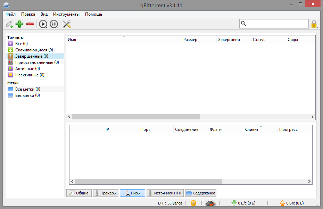
Task: Select the Все метки (0) label
Action: click(x=35, y=89)
